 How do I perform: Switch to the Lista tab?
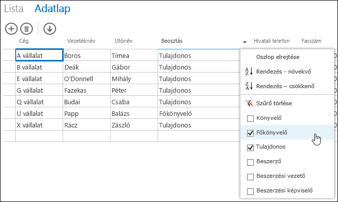coord(14,9)
